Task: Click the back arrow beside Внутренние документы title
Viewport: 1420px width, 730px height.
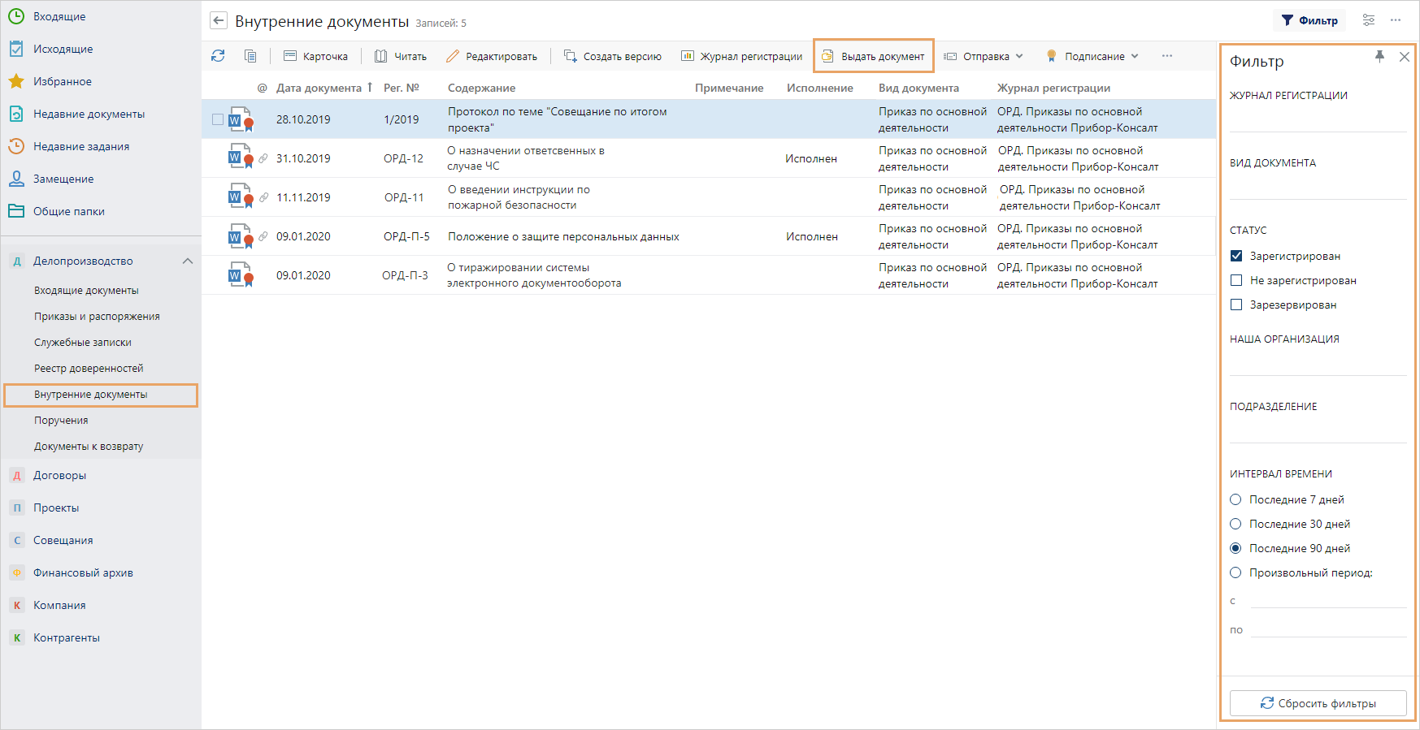Action: click(x=219, y=21)
